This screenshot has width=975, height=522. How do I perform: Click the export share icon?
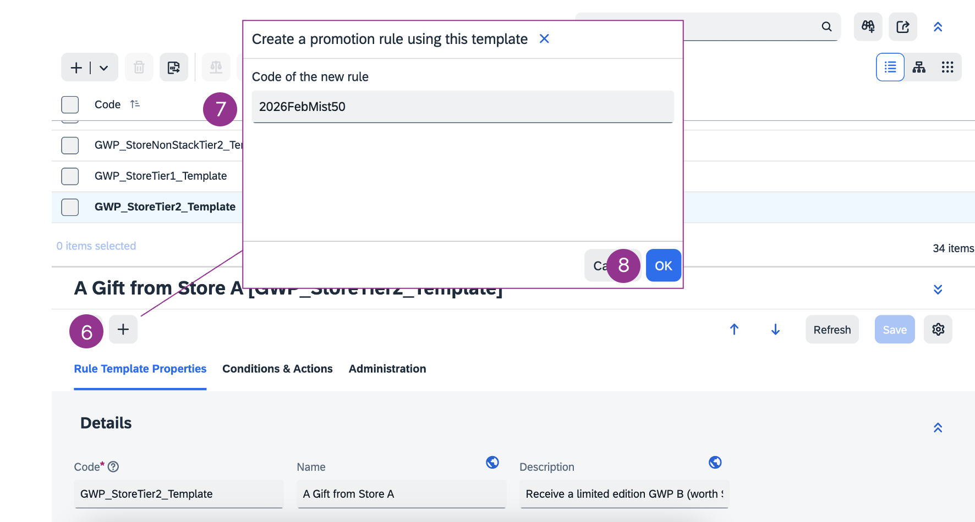[902, 26]
